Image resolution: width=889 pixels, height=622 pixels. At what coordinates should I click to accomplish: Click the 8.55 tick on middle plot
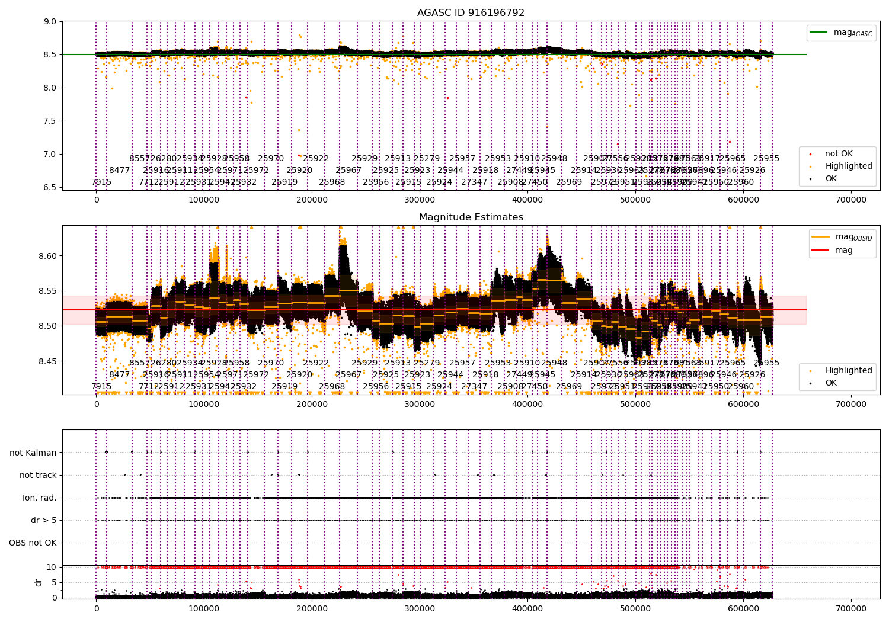(48, 291)
